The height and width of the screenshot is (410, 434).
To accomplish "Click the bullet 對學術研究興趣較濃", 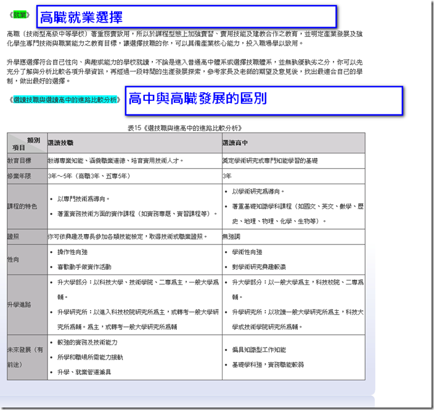I will [259, 267].
